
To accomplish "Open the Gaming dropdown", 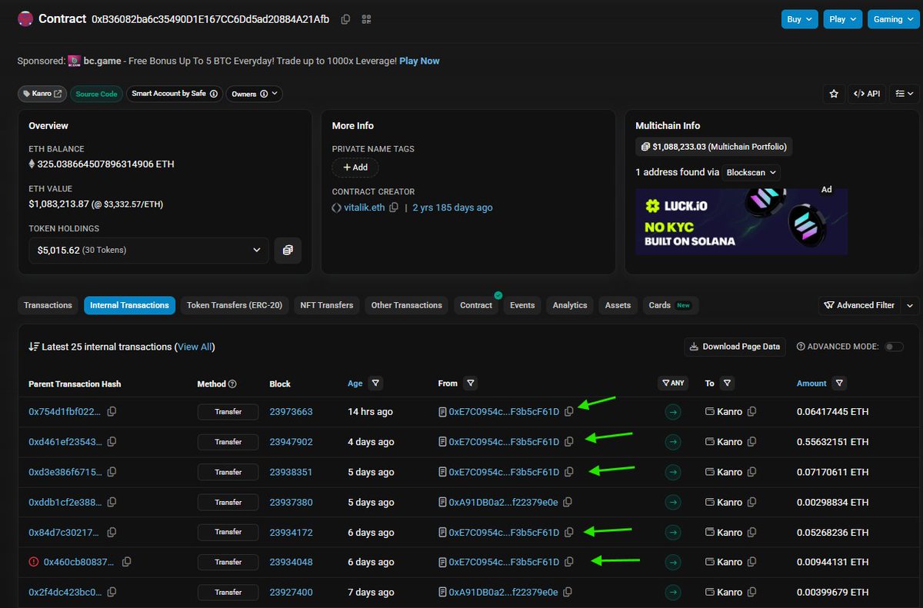I will click(x=893, y=19).
